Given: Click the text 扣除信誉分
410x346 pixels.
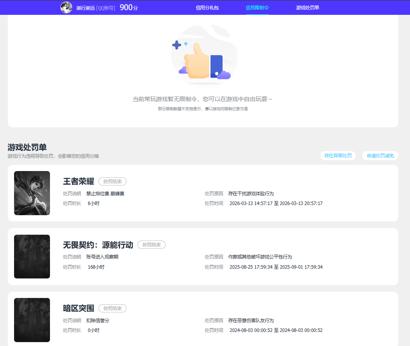Looking at the screenshot, I should click(98, 320).
